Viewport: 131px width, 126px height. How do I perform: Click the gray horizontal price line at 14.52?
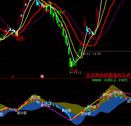[x=107, y=51]
